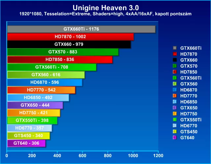211x164 pixels.
Task: Click the 'HD7870 - 1002' bar label
Action: tap(70, 37)
